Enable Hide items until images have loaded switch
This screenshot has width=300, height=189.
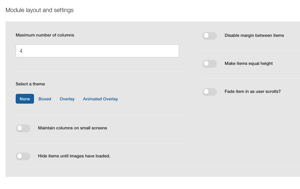[x=23, y=156]
